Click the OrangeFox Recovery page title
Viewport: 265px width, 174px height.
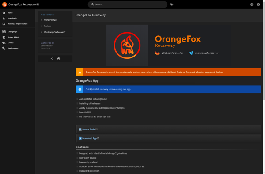click(x=91, y=15)
